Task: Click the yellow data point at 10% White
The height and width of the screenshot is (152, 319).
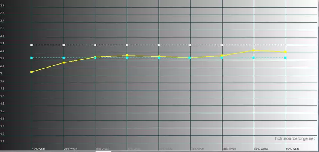Action: pyautogui.click(x=32, y=72)
